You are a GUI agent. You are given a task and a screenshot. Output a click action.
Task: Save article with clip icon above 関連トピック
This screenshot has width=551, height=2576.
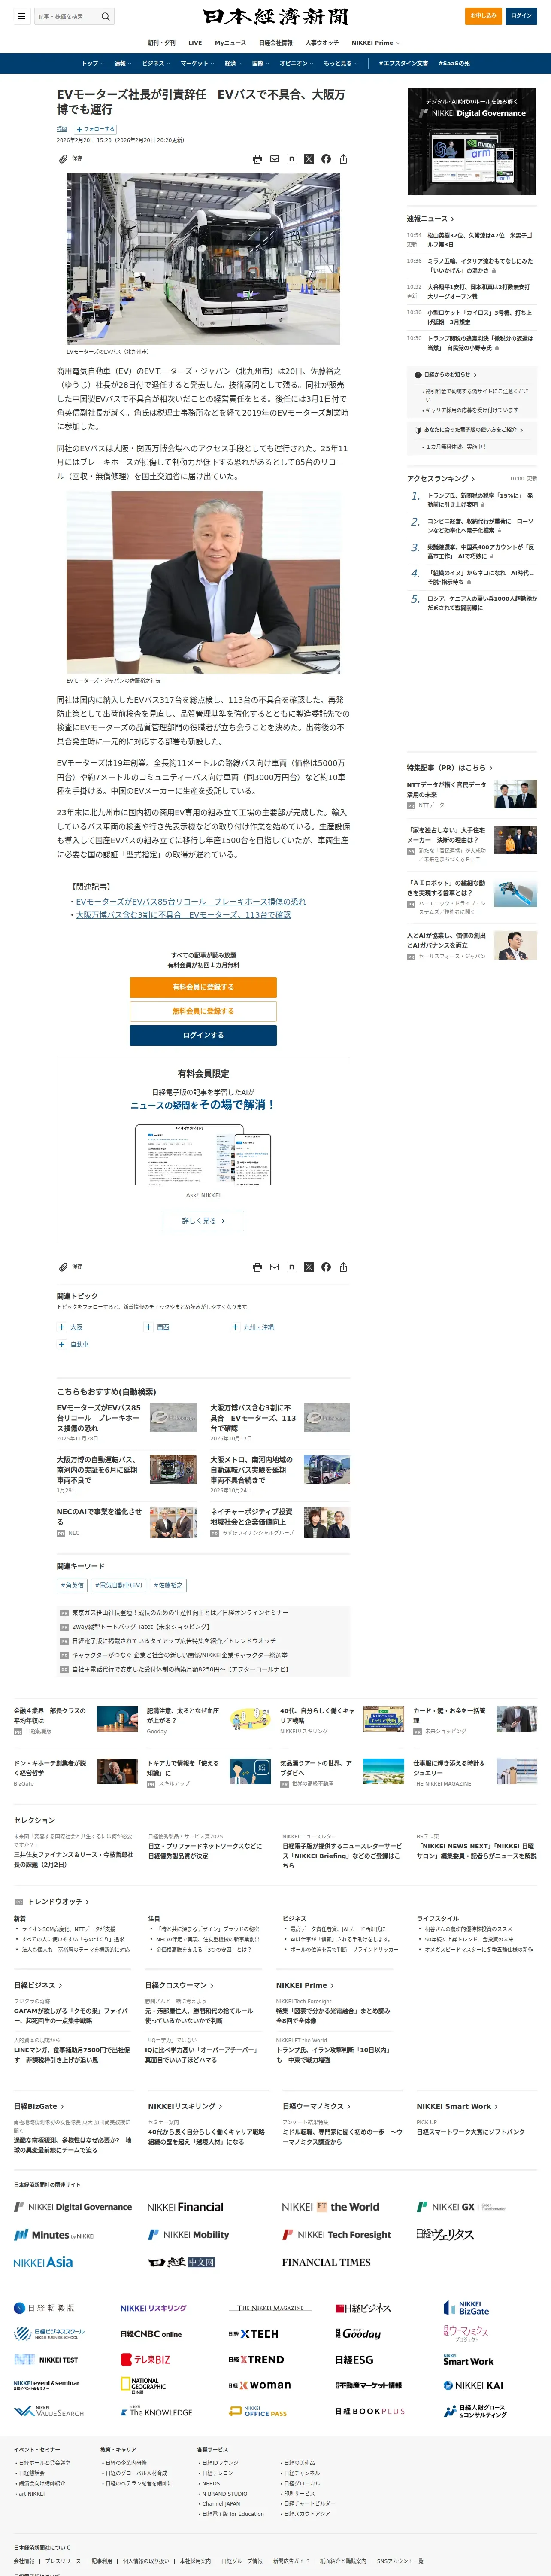pyautogui.click(x=63, y=1266)
